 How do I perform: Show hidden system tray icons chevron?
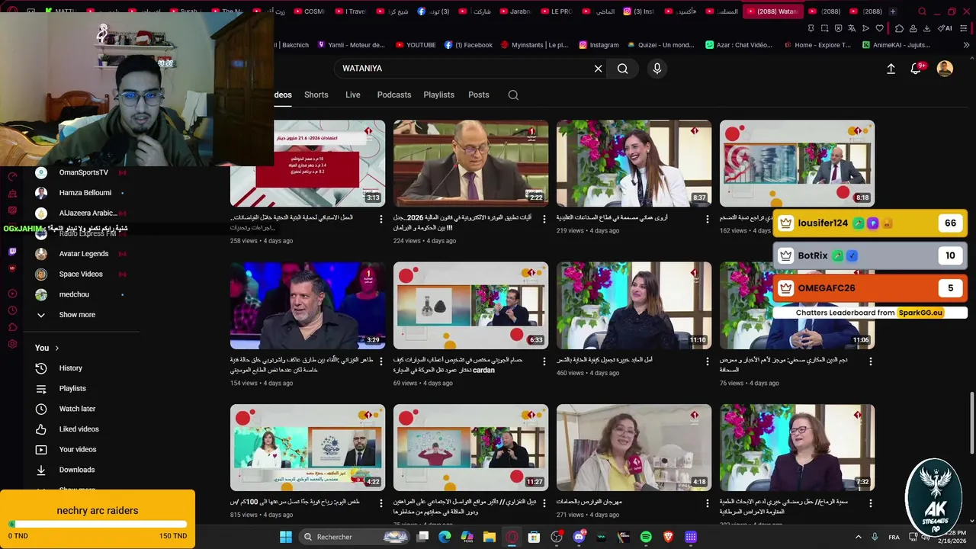(x=858, y=537)
